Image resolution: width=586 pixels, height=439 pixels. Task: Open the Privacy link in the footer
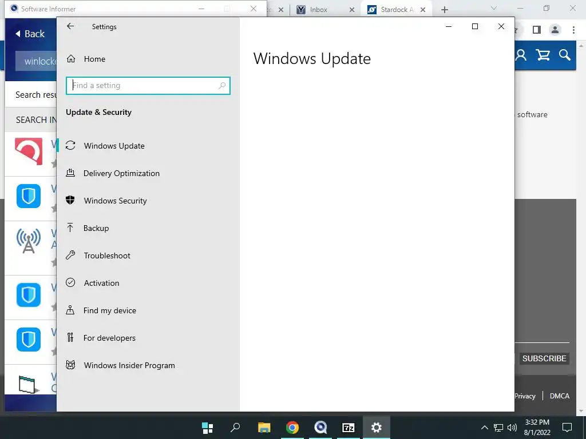525,396
